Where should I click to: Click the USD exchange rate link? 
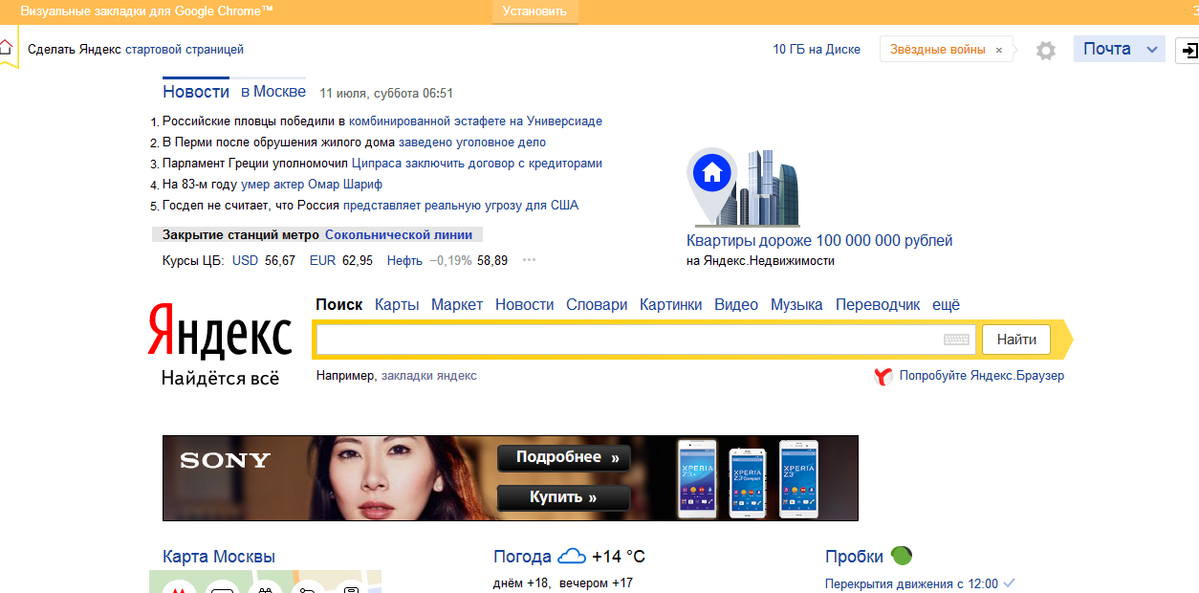click(246, 260)
